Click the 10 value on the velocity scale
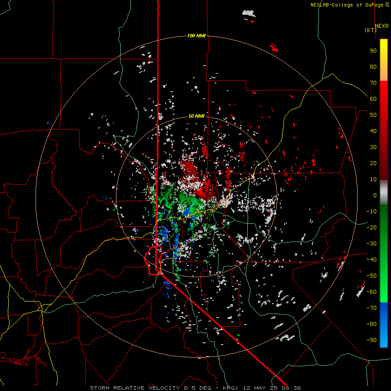This screenshot has height=391, width=391. 373,179
